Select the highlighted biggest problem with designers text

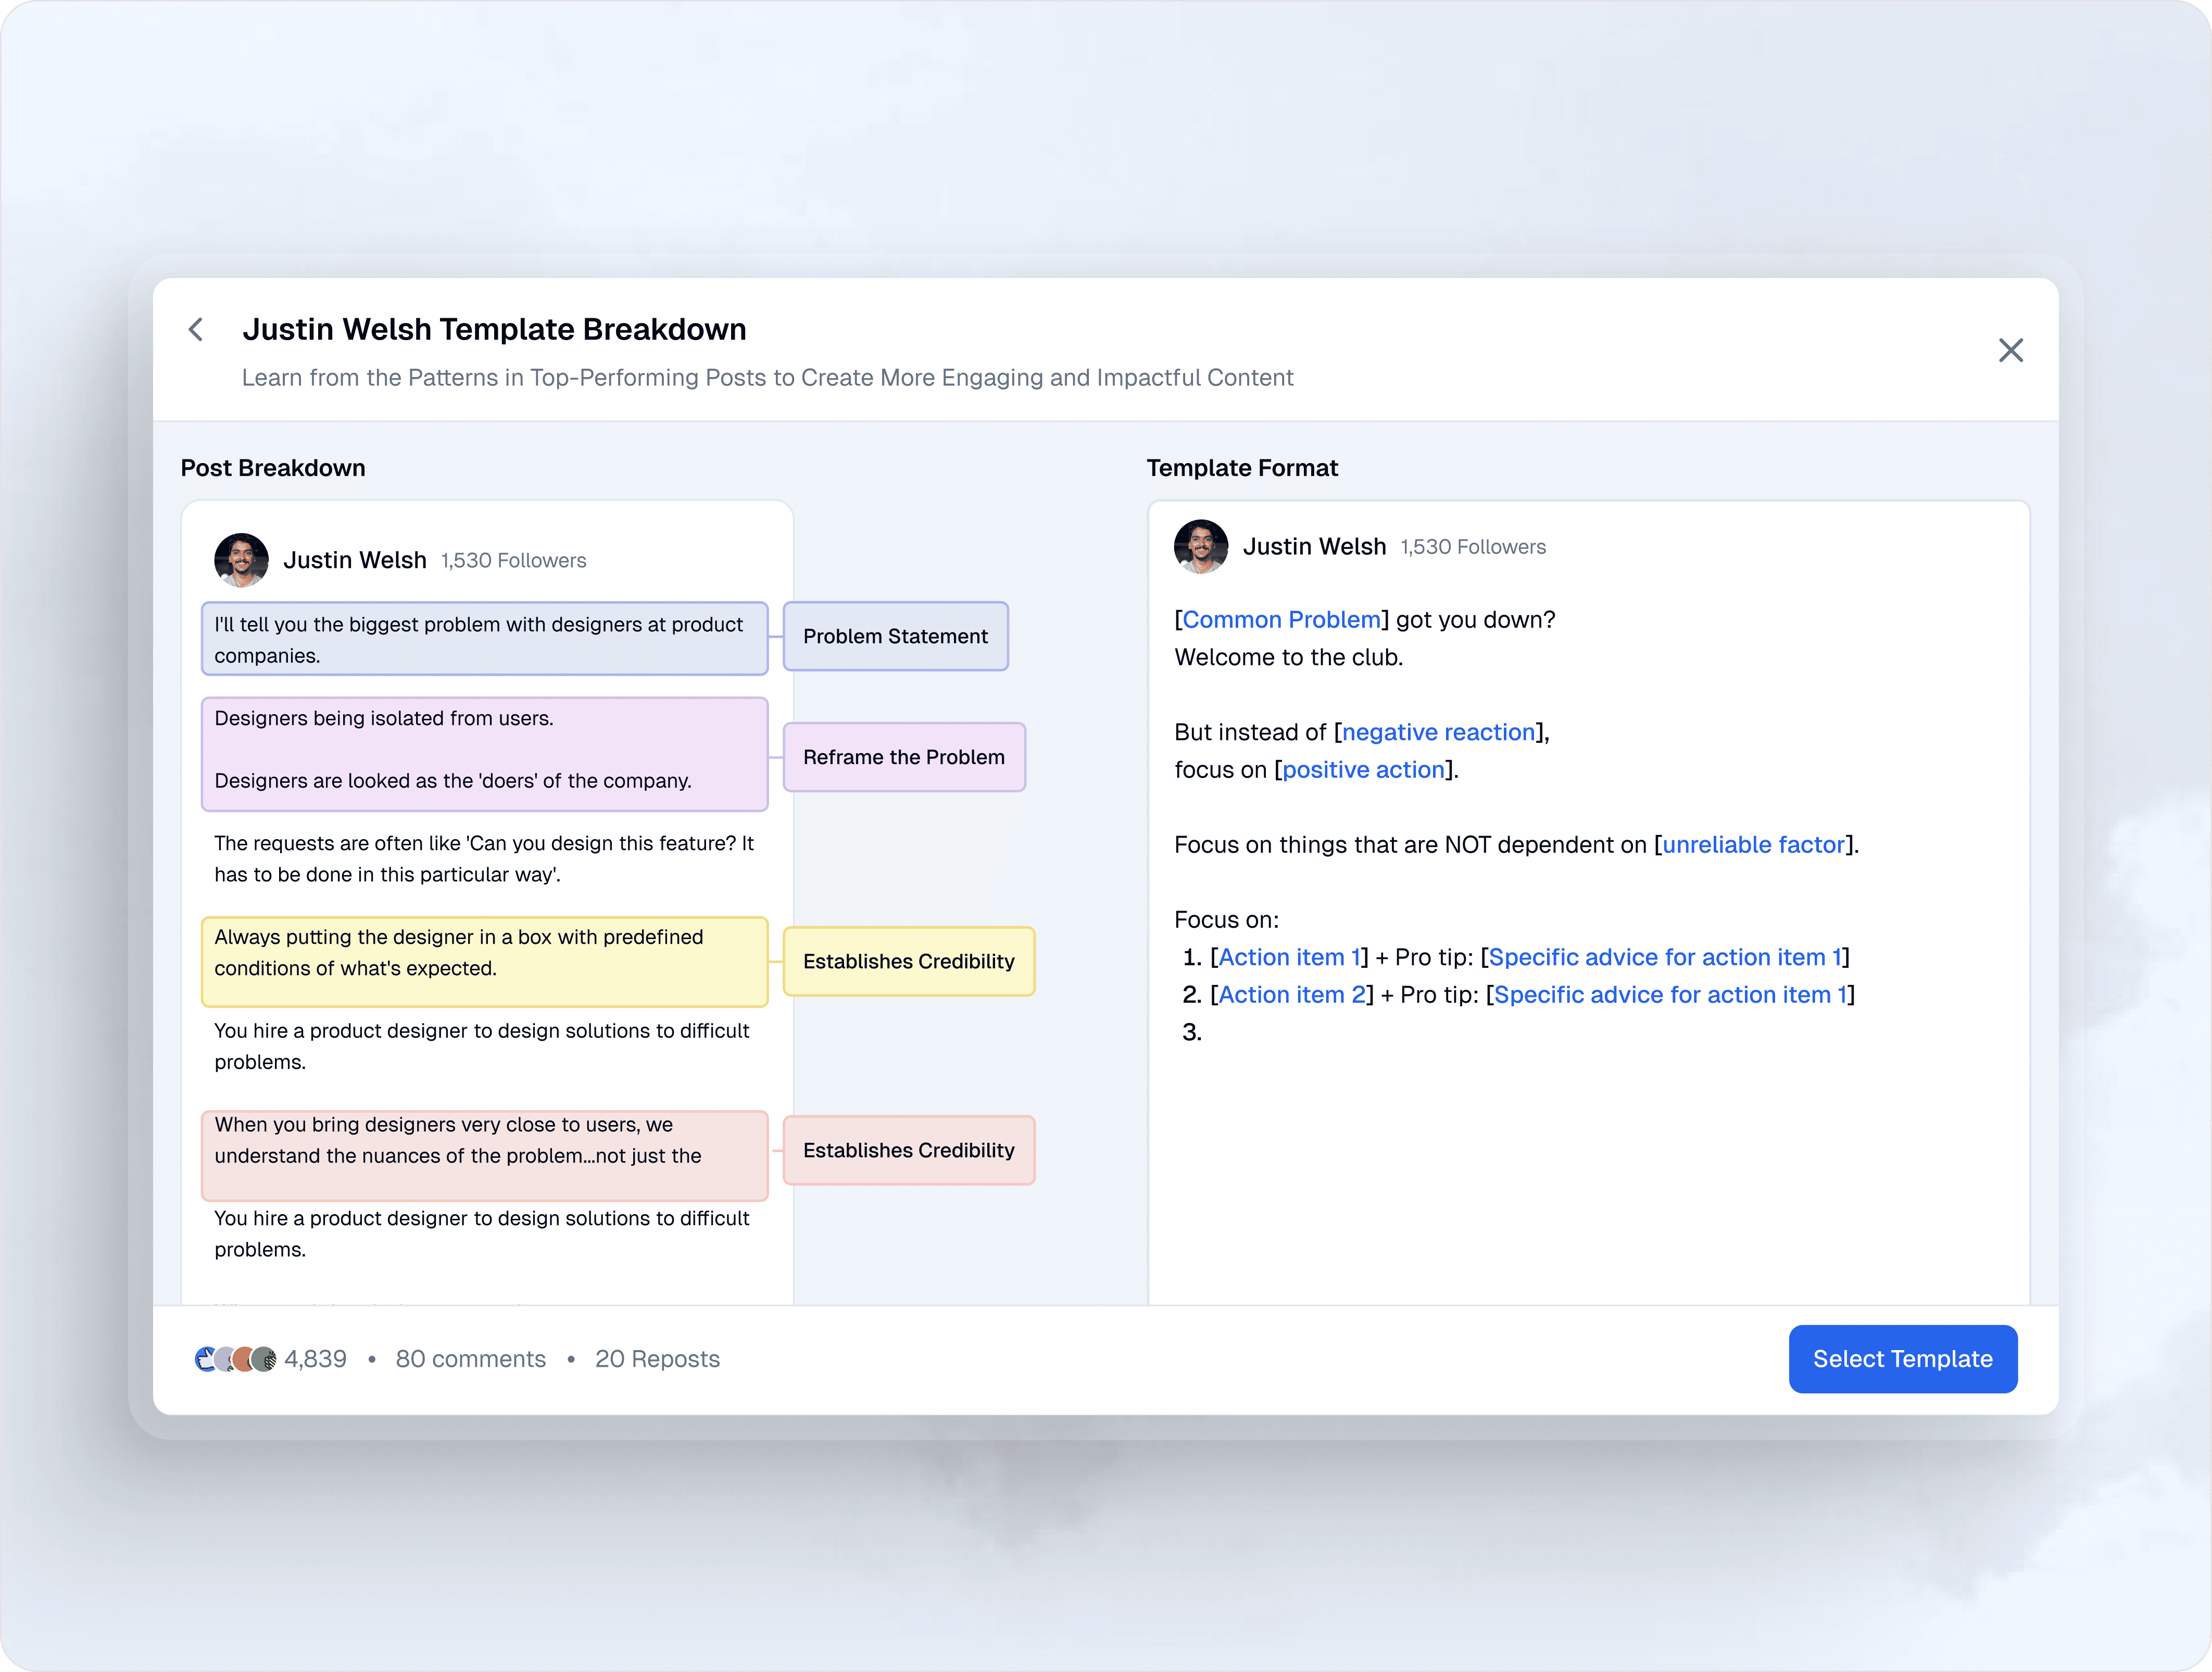click(x=484, y=640)
